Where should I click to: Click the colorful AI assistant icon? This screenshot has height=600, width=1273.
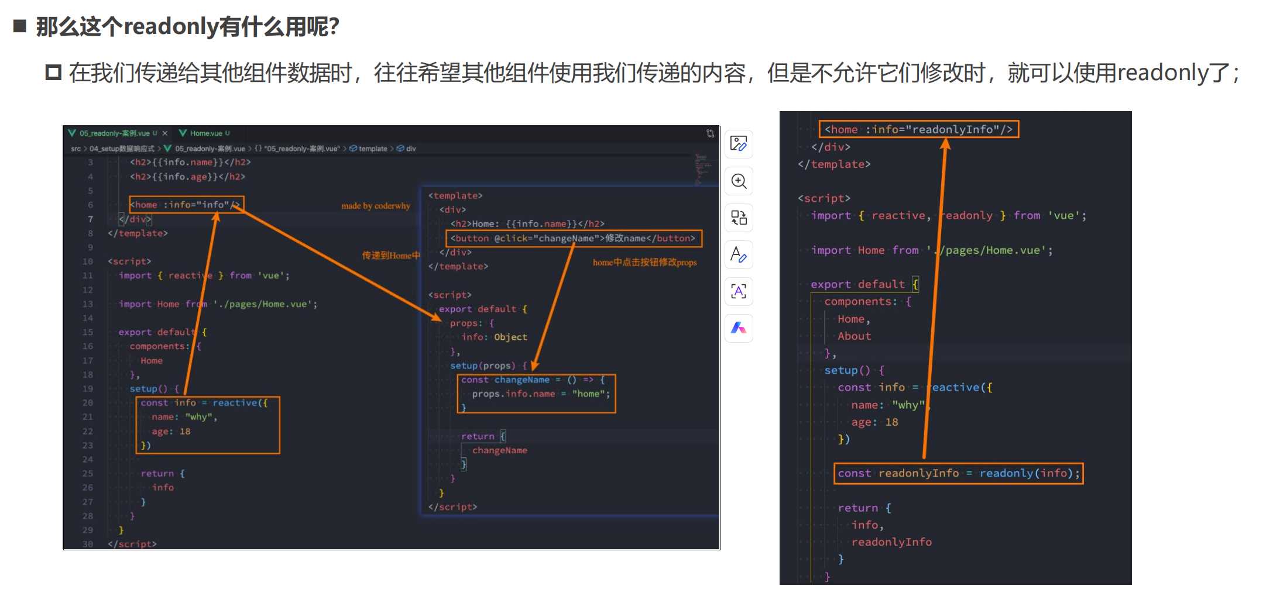[739, 328]
